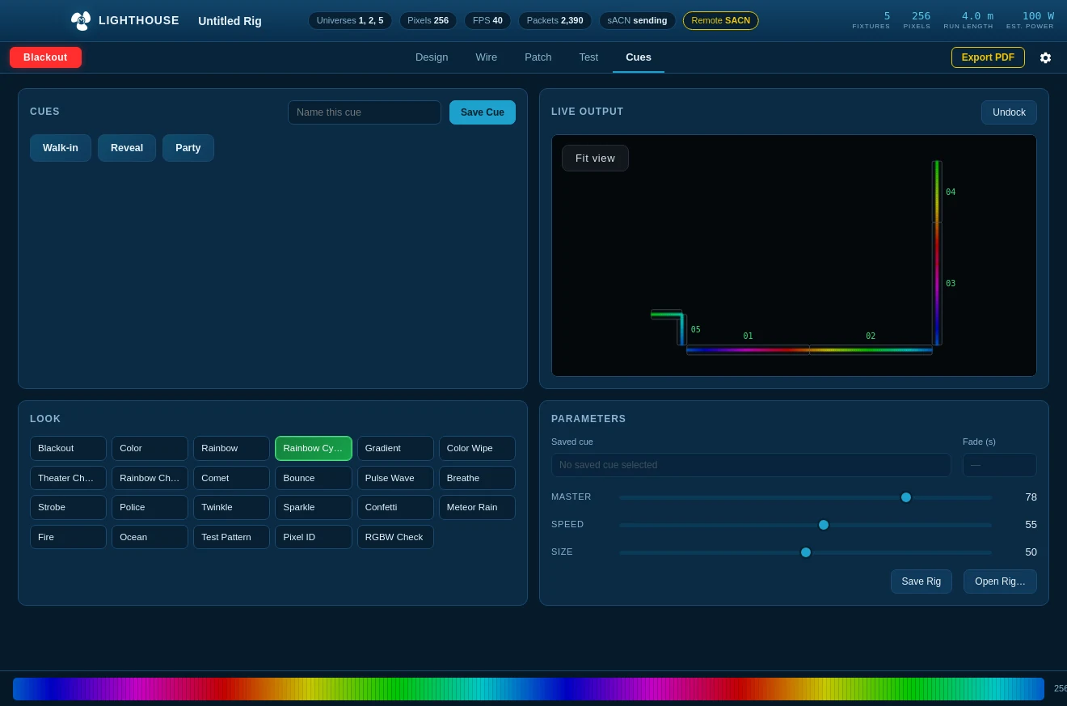The height and width of the screenshot is (706, 1067).
Task: Choose the Theater Chase look
Action: coord(68,478)
